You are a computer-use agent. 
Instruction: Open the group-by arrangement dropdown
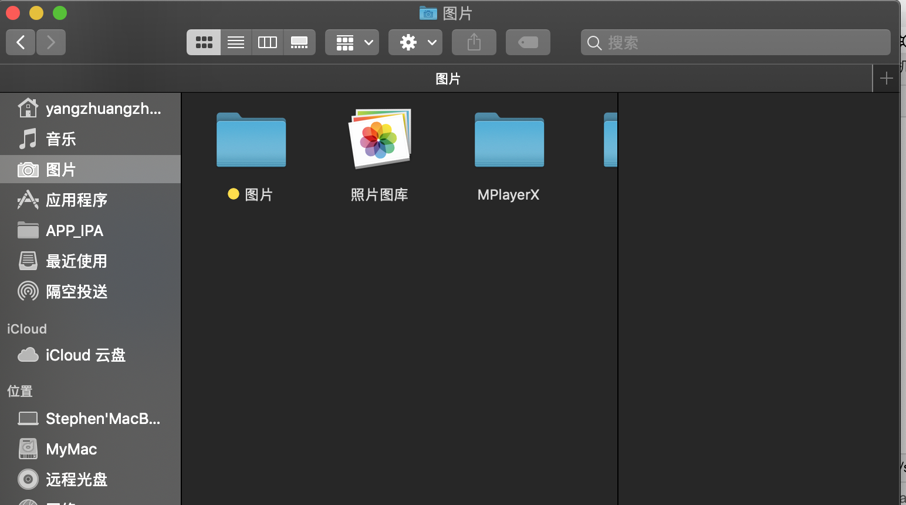(352, 42)
